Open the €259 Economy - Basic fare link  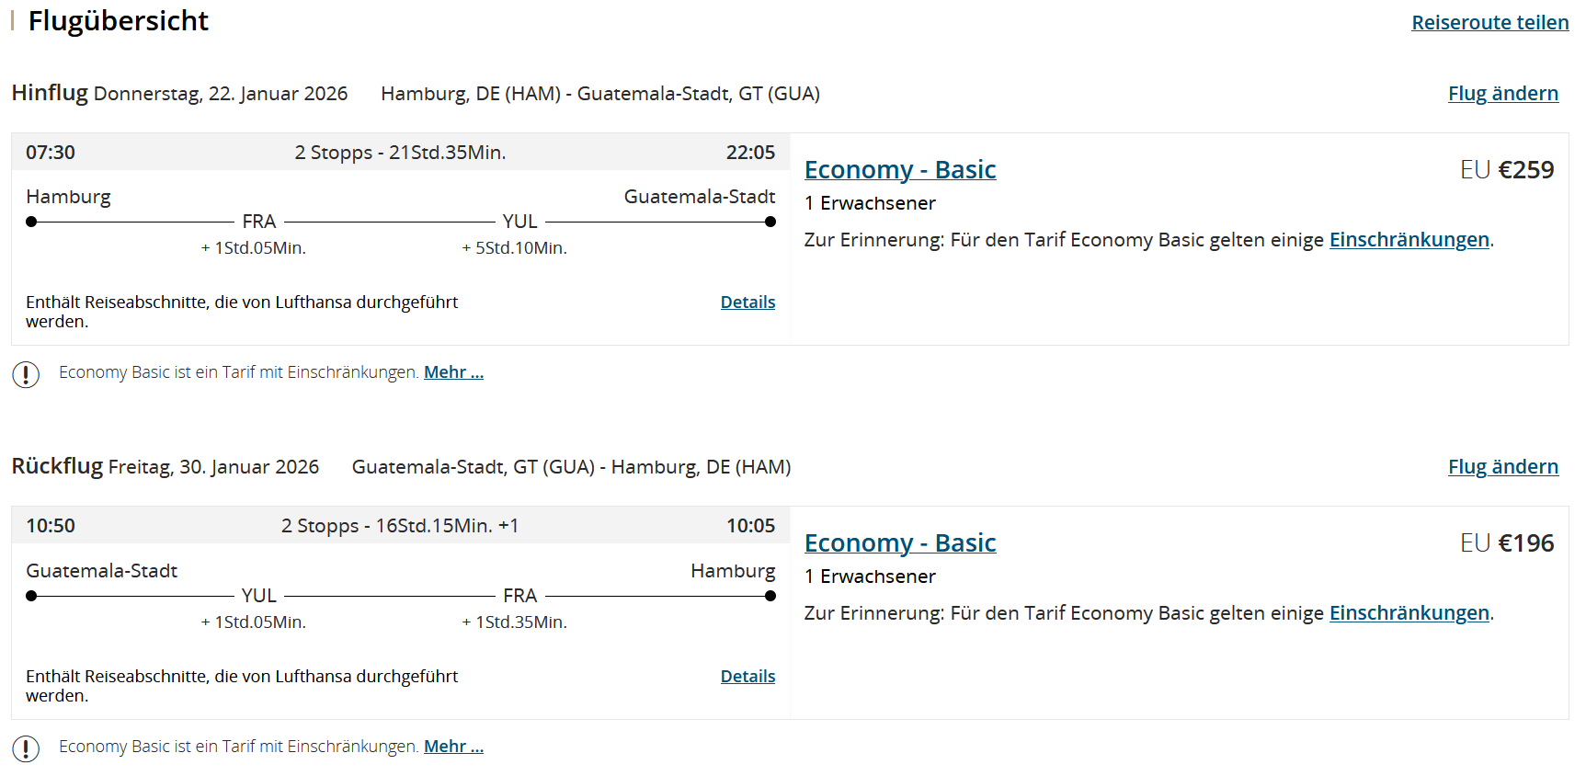pyautogui.click(x=899, y=170)
